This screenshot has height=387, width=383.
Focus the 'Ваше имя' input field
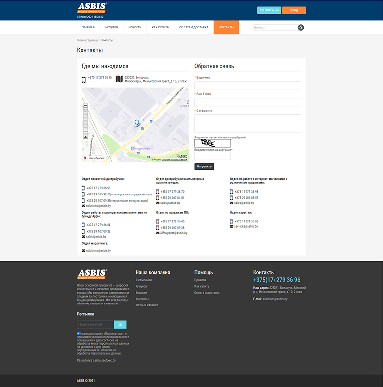[247, 85]
